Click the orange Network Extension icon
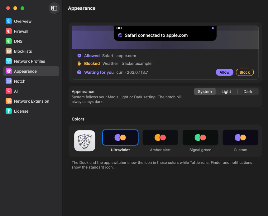Screen dimensions: 268x216 click(9, 101)
